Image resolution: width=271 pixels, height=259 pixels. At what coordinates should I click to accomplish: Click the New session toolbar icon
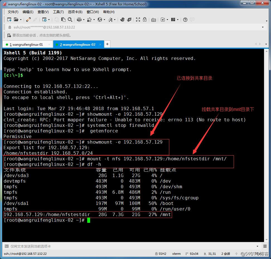(x=9, y=20)
